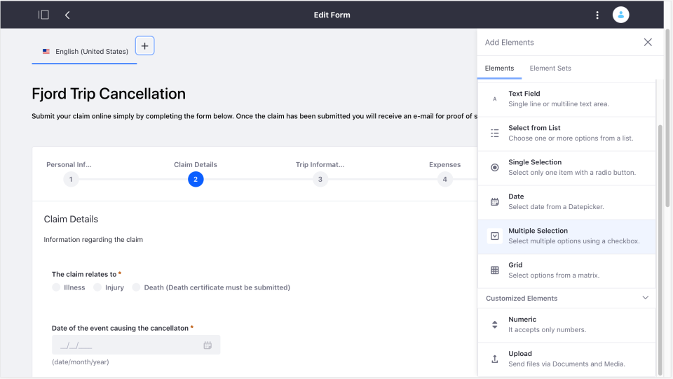Click the Customized Elements header text
Screen dimensions: 673x379
(522, 298)
